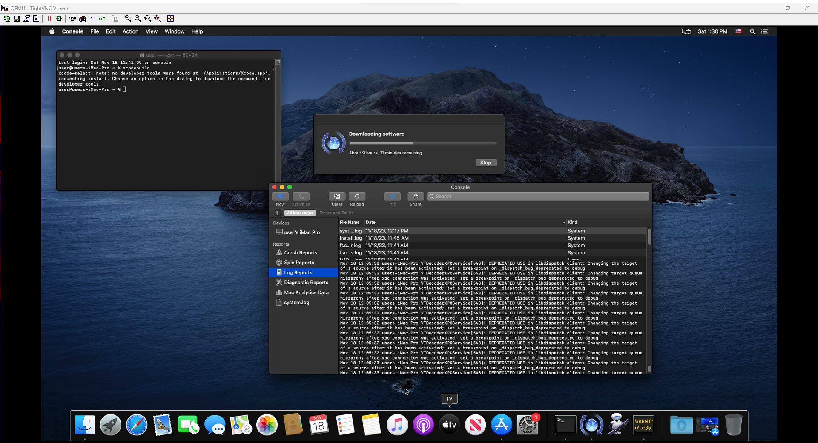Open the Console app menu
This screenshot has width=818, height=443.
click(72, 31)
